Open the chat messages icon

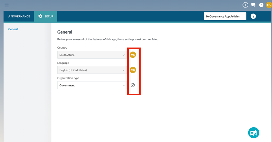click(253, 5)
